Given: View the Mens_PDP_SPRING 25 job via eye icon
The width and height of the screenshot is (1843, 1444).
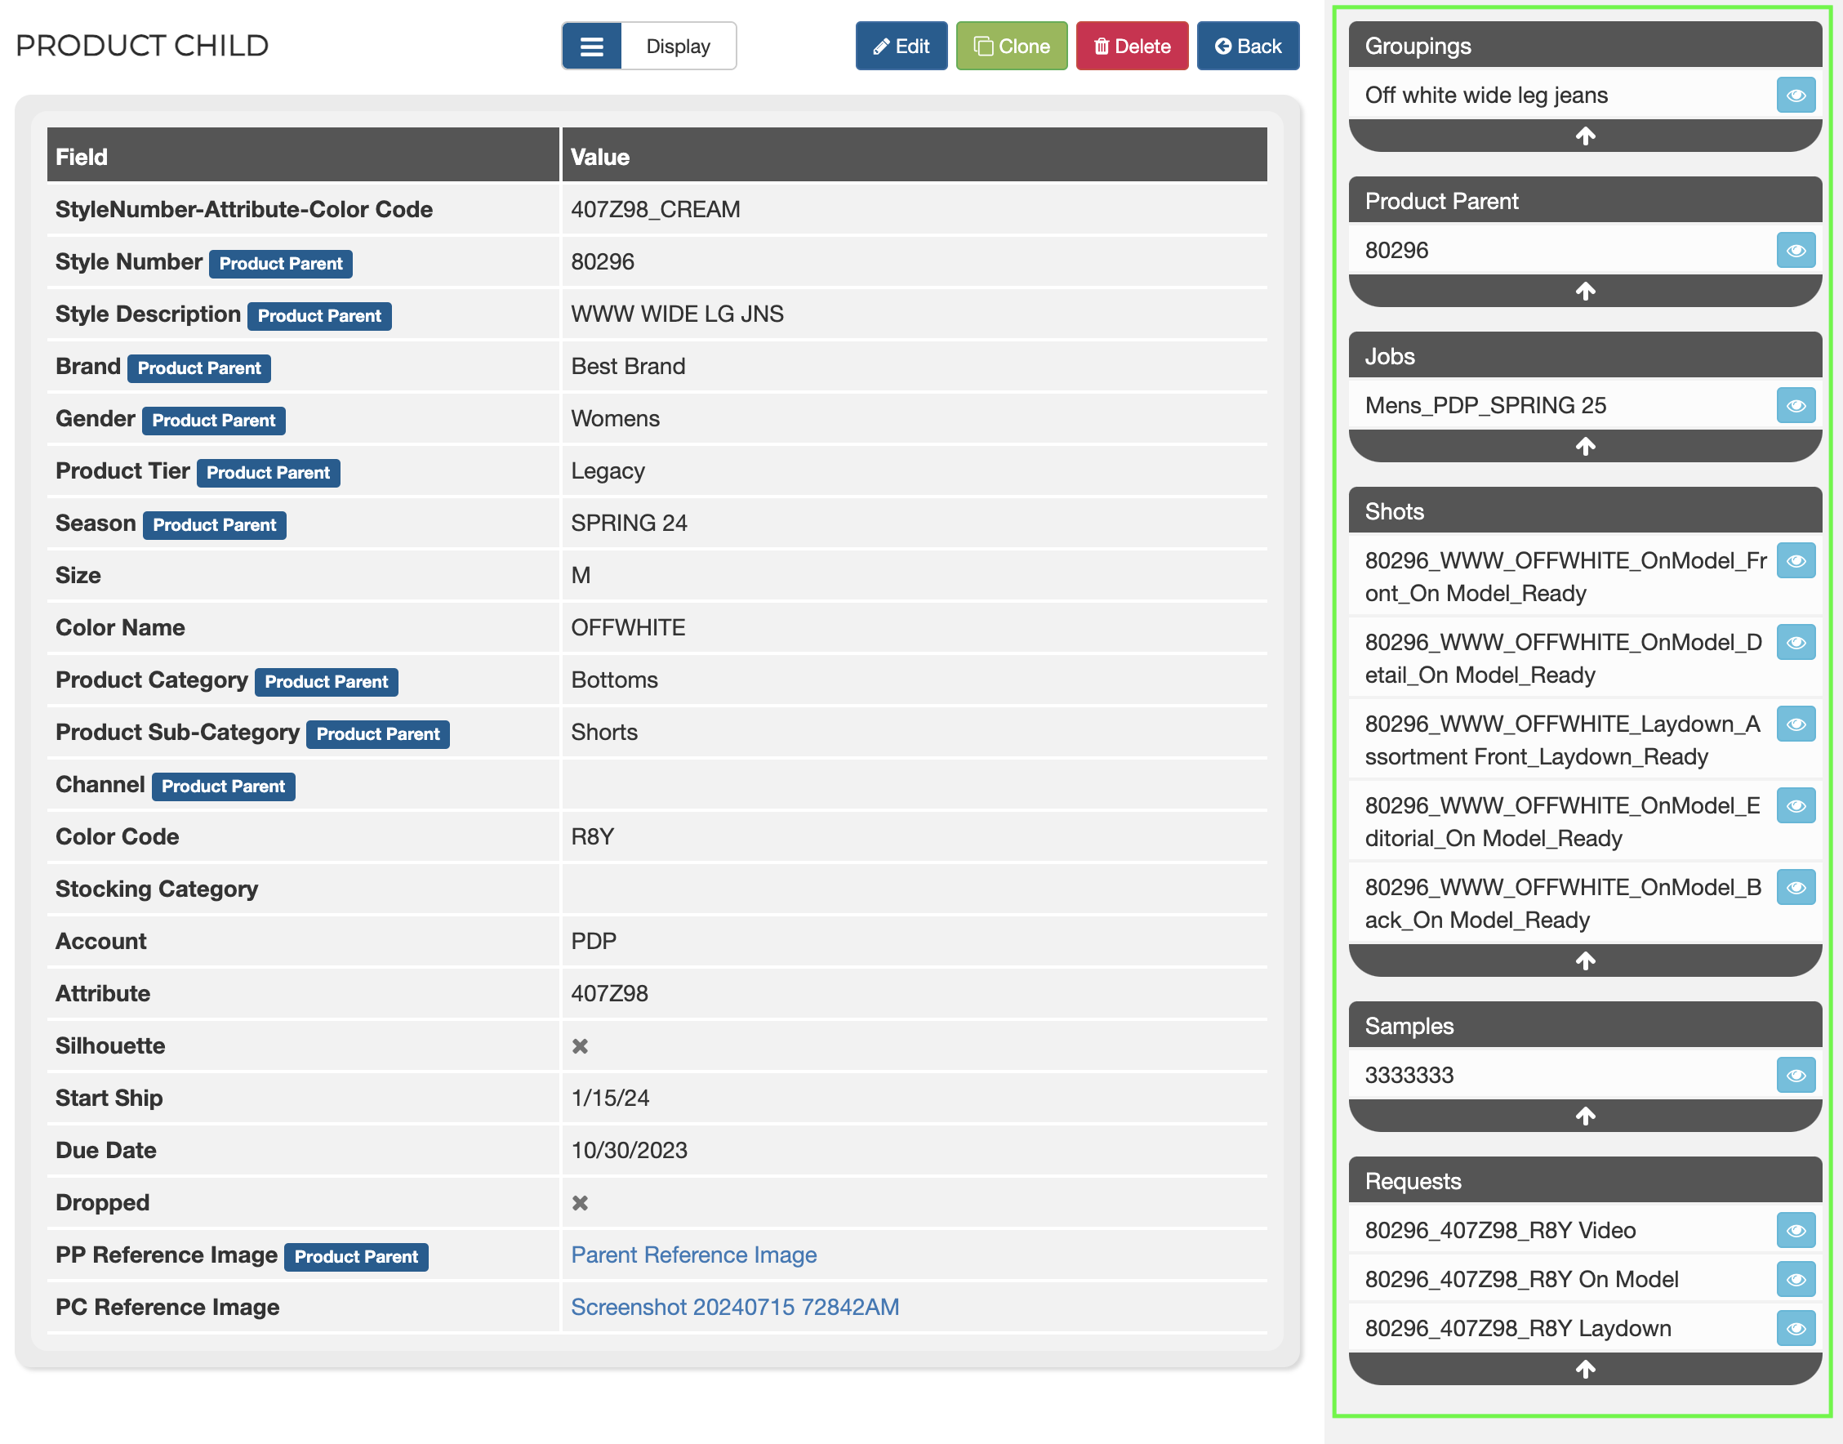Looking at the screenshot, I should [x=1795, y=406].
